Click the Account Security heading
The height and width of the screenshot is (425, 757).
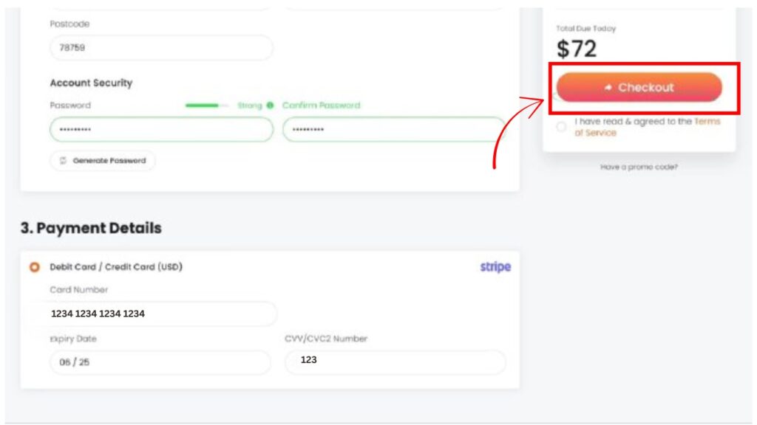click(x=91, y=83)
